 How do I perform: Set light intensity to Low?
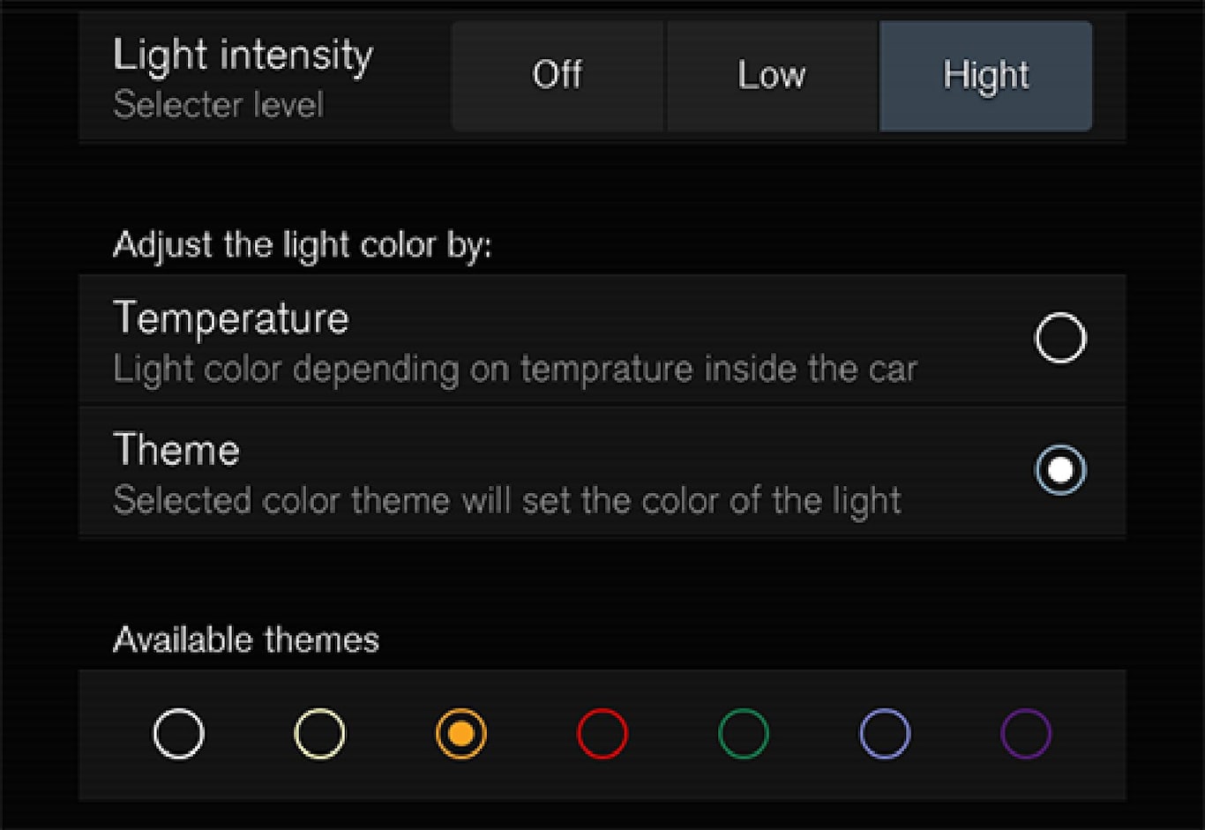coord(772,76)
